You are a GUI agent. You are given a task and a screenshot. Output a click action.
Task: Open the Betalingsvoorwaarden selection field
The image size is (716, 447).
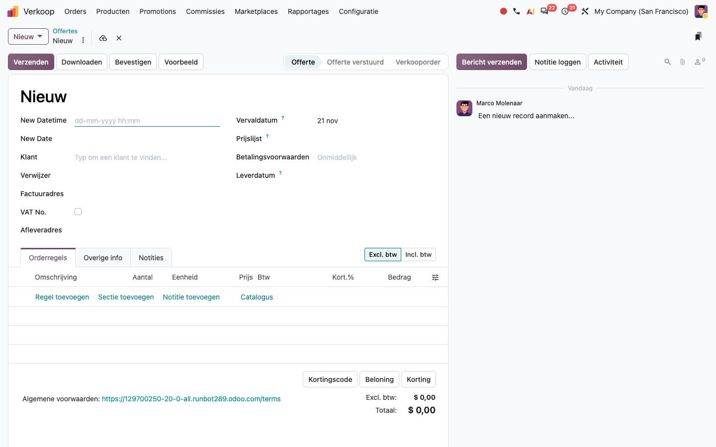pos(376,157)
